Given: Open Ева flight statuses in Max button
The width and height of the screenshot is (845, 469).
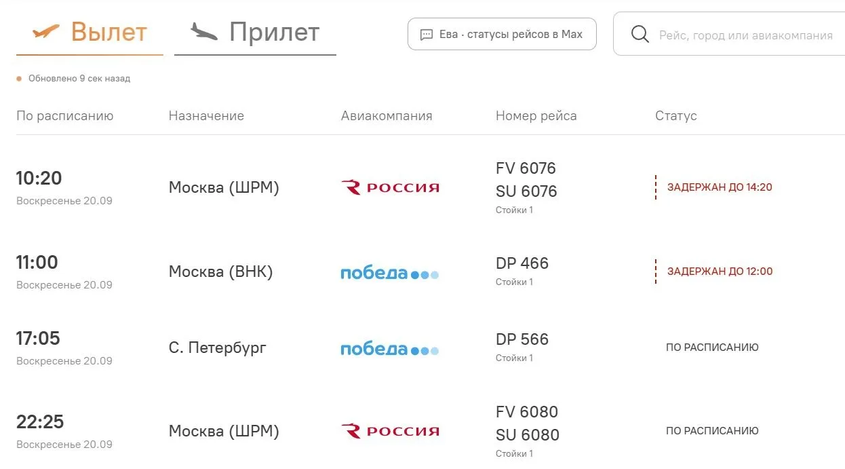Looking at the screenshot, I should 502,34.
